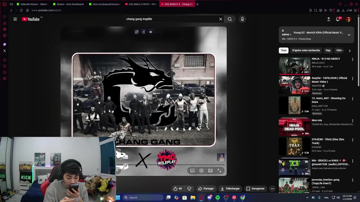Toggle subtitles in the video player

192,171
